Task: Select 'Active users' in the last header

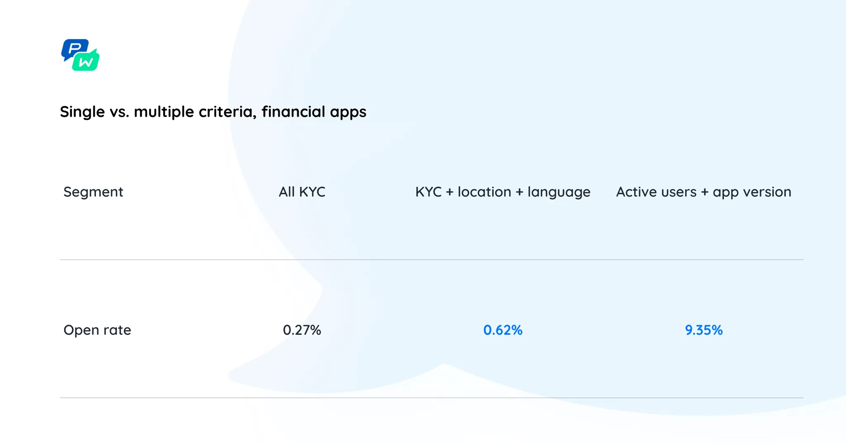Action: click(656, 192)
